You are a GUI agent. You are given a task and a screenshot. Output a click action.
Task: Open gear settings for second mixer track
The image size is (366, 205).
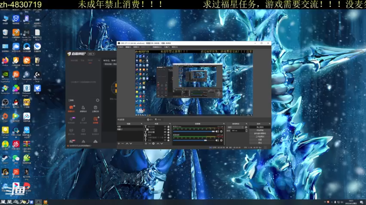(x=221, y=140)
